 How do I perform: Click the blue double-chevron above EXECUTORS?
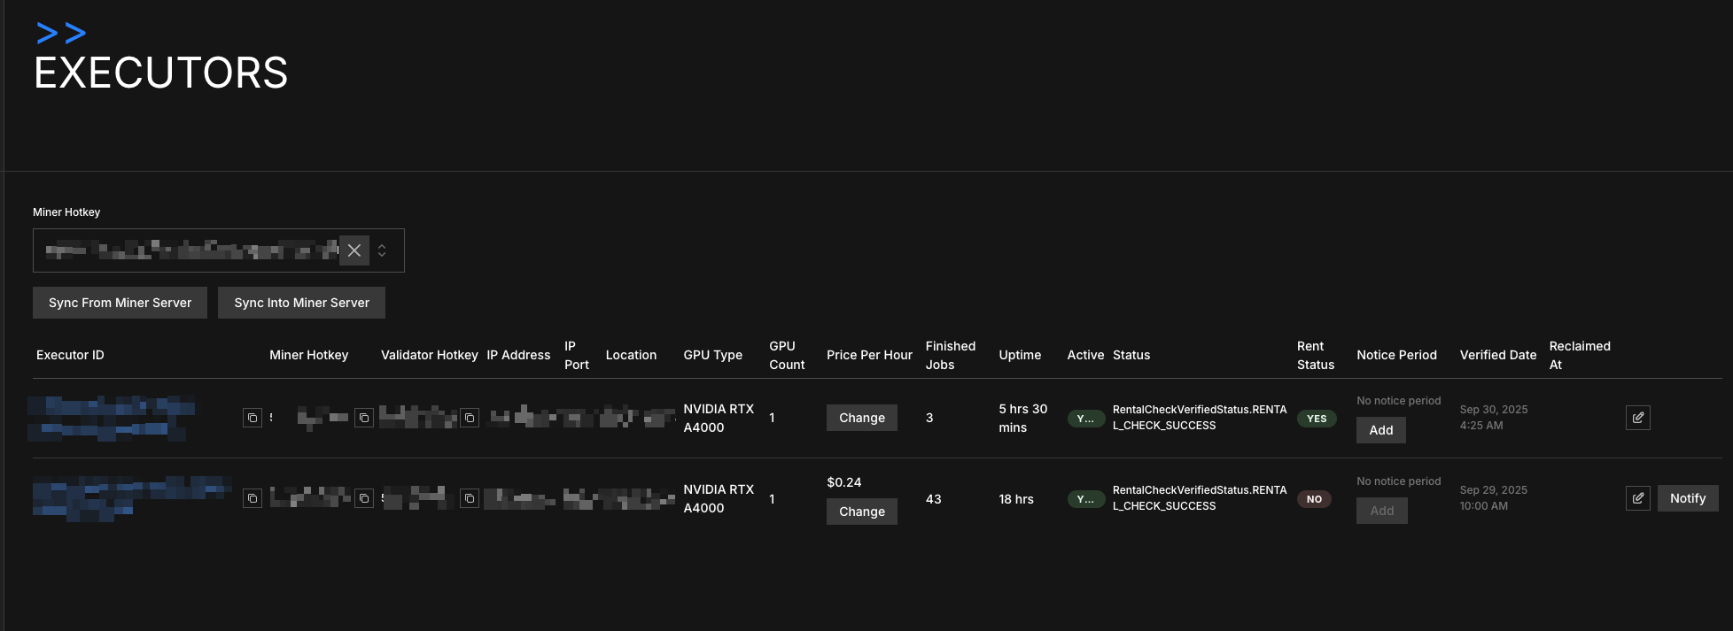coord(61,34)
